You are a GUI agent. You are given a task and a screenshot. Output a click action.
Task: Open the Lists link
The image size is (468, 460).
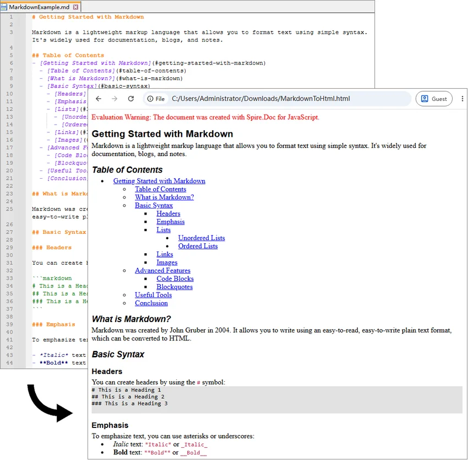(164, 229)
